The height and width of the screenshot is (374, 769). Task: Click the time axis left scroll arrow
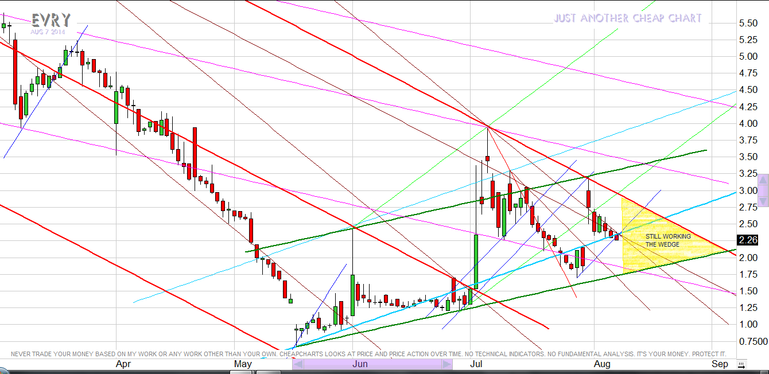[297, 364]
